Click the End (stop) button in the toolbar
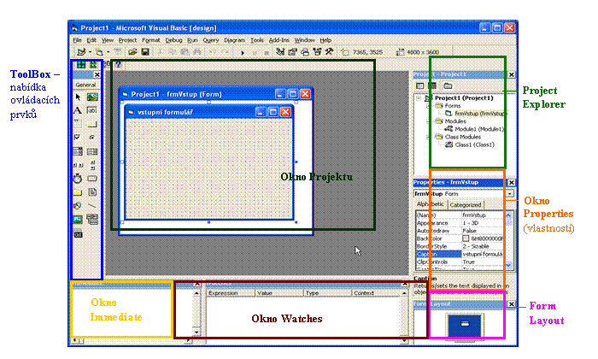 [x=267, y=53]
